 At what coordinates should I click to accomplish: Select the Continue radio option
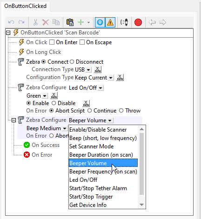(x=89, y=111)
